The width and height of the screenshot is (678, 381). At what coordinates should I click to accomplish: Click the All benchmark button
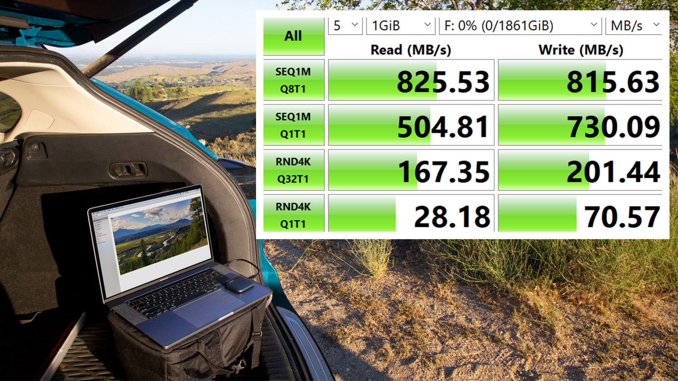[293, 36]
